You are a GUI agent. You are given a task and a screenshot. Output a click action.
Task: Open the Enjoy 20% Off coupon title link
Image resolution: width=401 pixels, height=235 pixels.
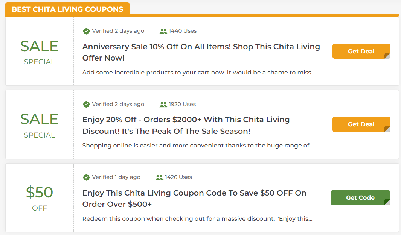[x=186, y=124]
